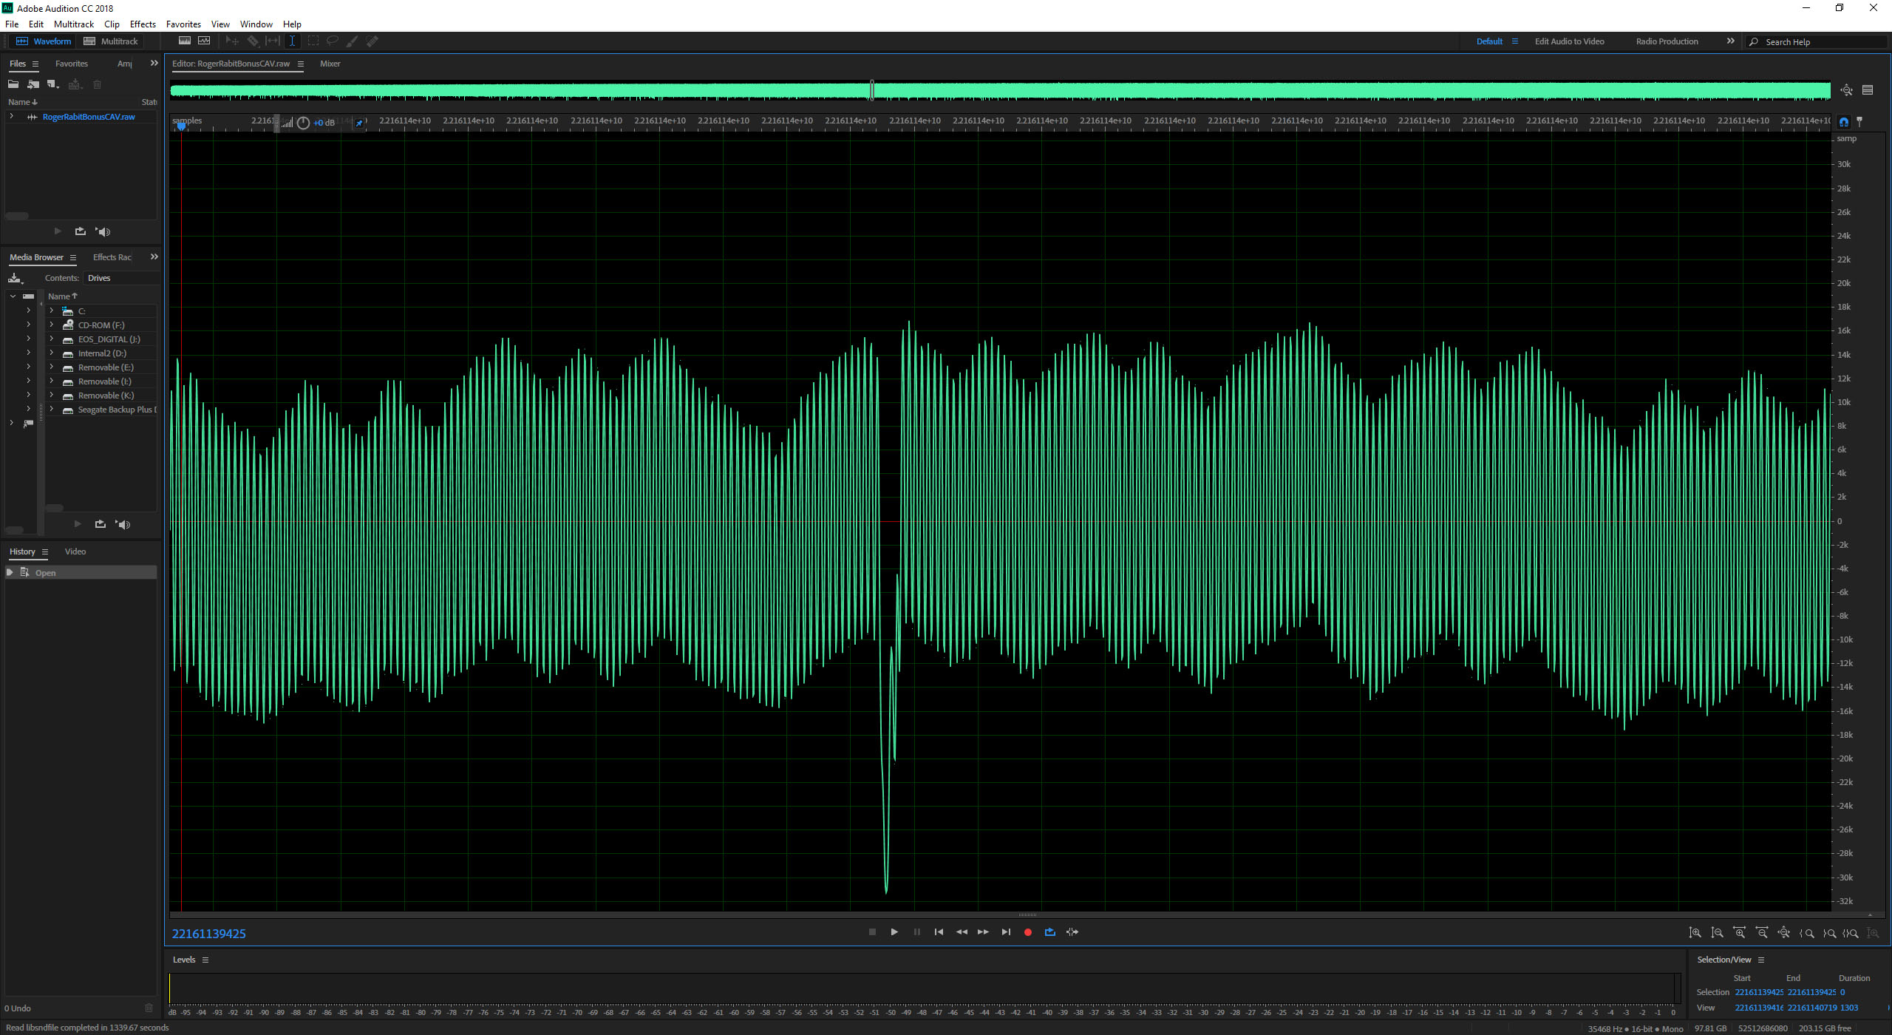Select Radio Production workspace

(x=1667, y=41)
